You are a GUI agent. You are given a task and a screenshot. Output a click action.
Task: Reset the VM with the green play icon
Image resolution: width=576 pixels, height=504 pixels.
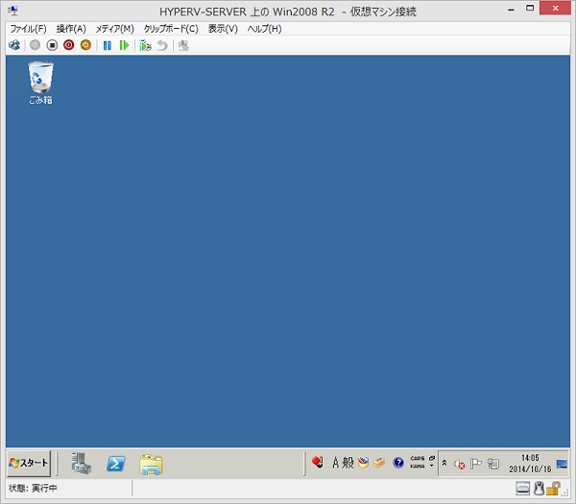(x=124, y=45)
